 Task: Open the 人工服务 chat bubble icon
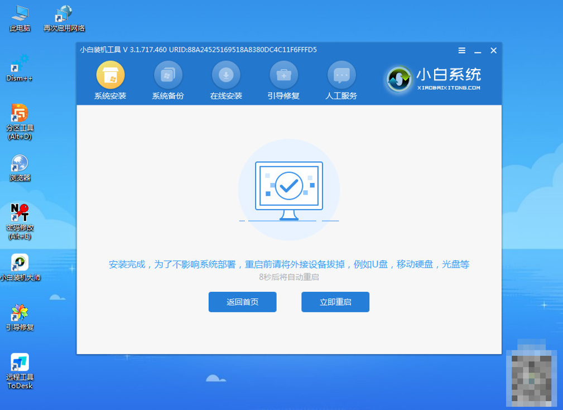click(341, 75)
